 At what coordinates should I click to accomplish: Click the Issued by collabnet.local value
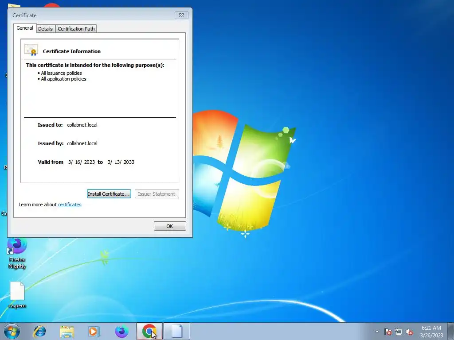tap(82, 143)
